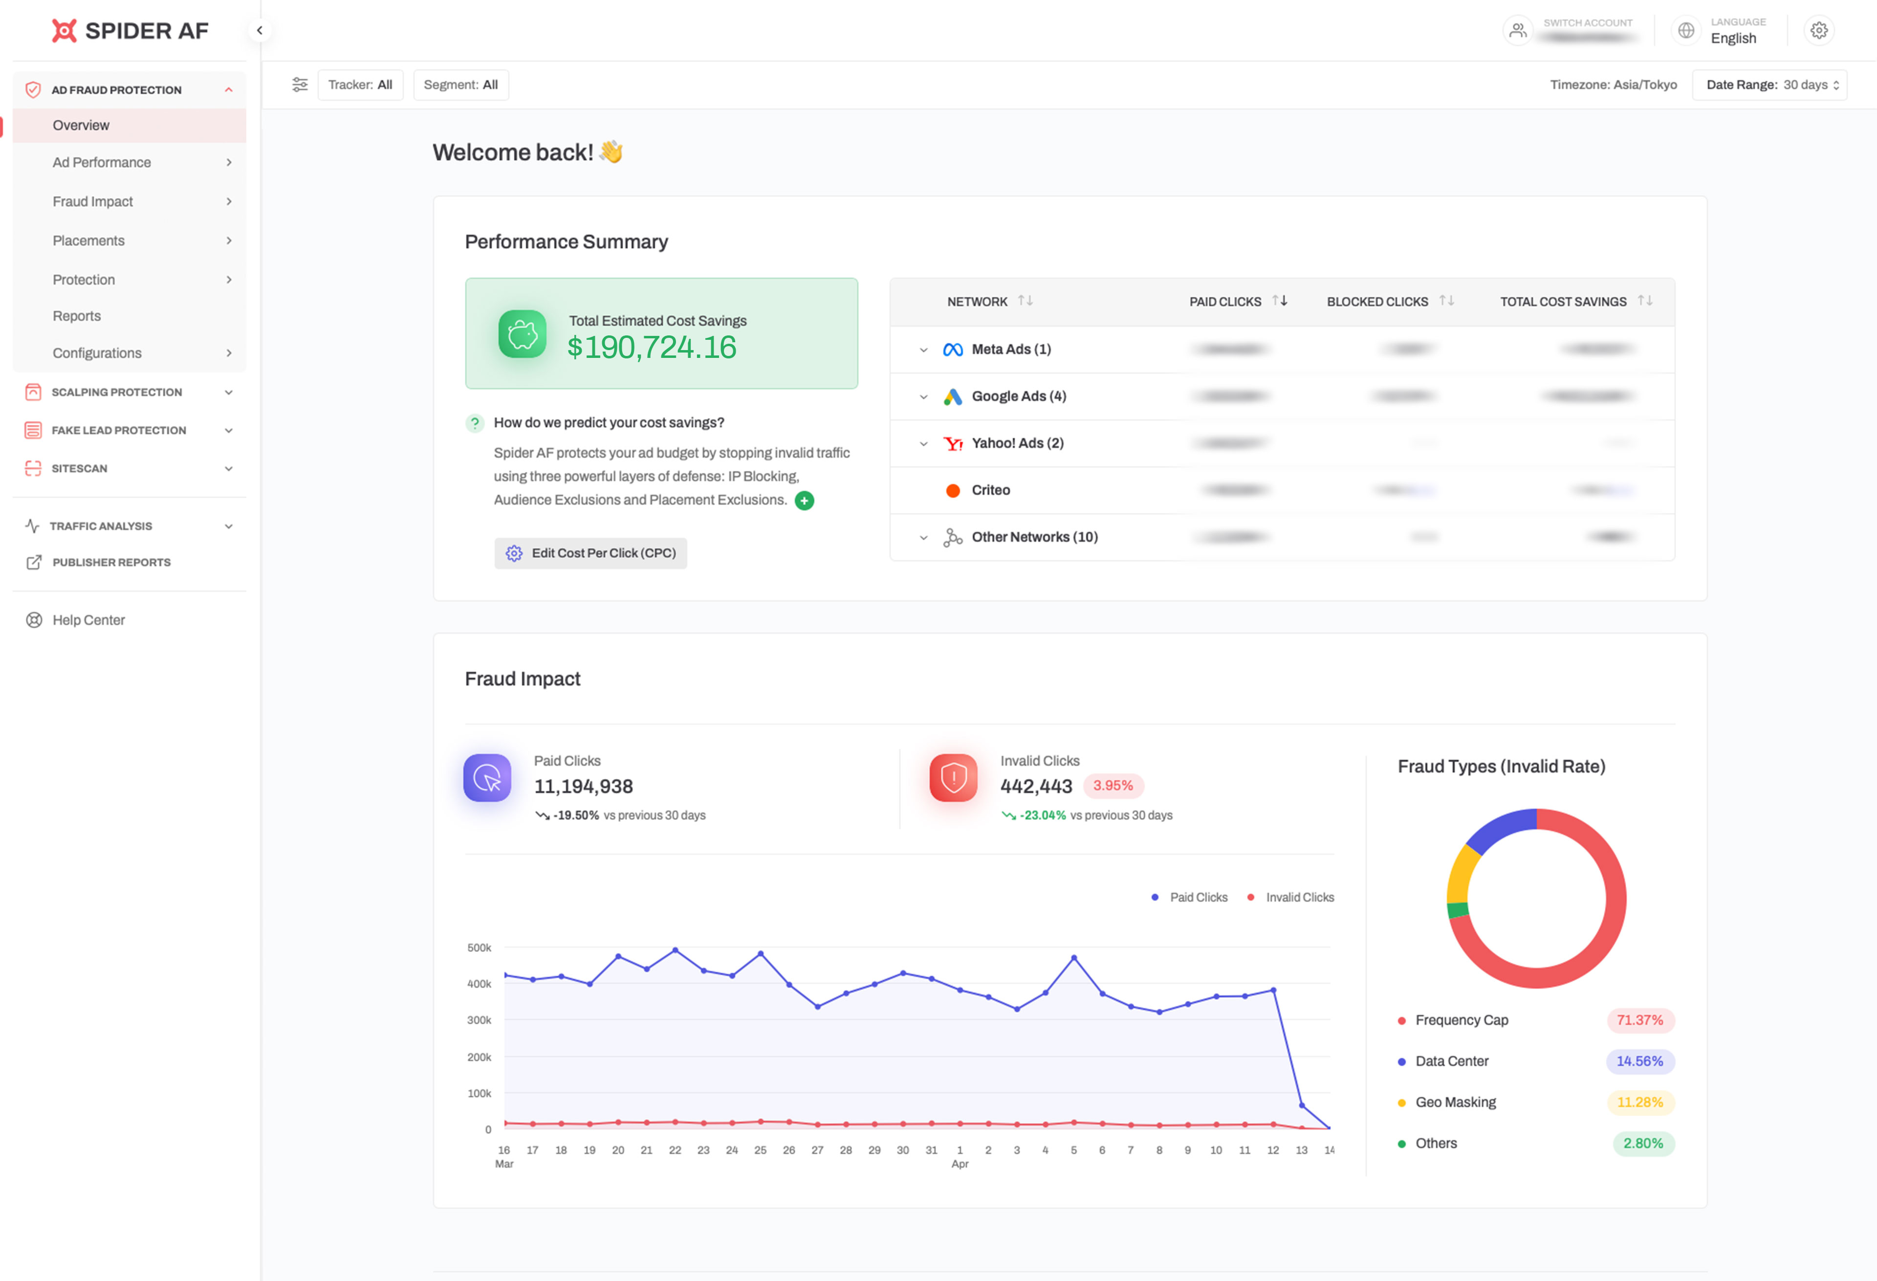Viewport: 1877px width, 1281px height.
Task: Open the Configurations menu item
Action: (x=97, y=353)
